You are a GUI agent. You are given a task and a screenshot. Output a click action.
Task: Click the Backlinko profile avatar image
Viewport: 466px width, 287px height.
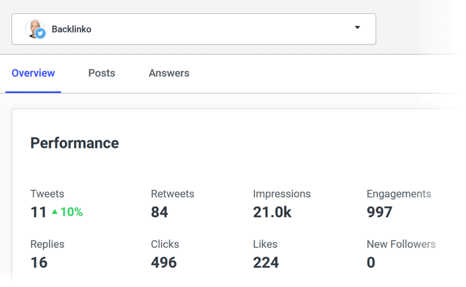click(x=33, y=29)
